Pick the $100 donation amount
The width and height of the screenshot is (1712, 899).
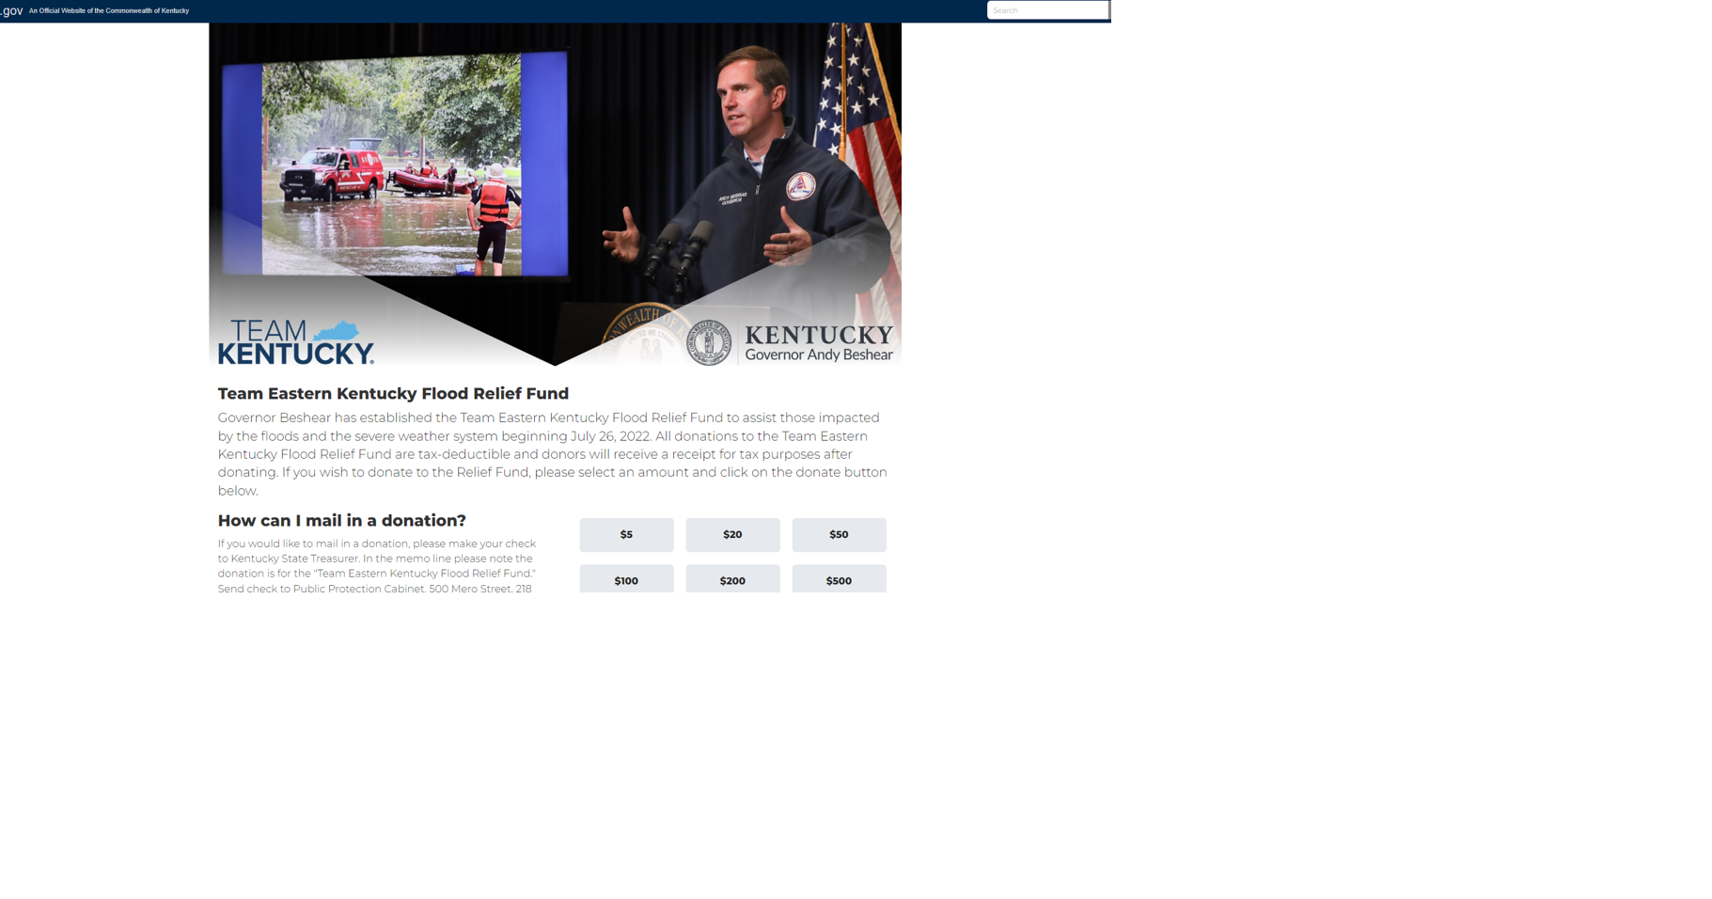[x=626, y=579]
